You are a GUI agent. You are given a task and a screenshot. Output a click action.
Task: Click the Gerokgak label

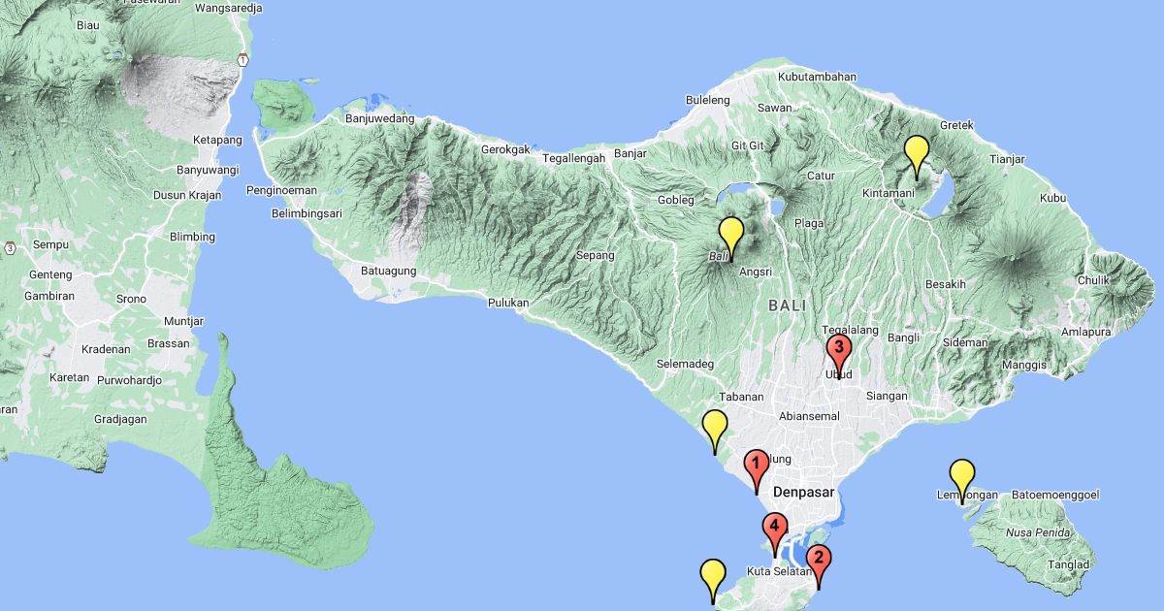507,150
